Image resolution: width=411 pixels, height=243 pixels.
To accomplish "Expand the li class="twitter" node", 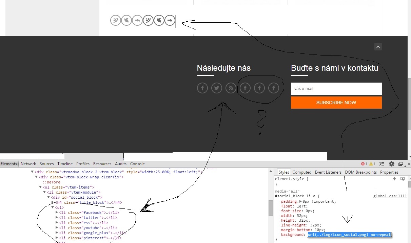I will (57, 218).
